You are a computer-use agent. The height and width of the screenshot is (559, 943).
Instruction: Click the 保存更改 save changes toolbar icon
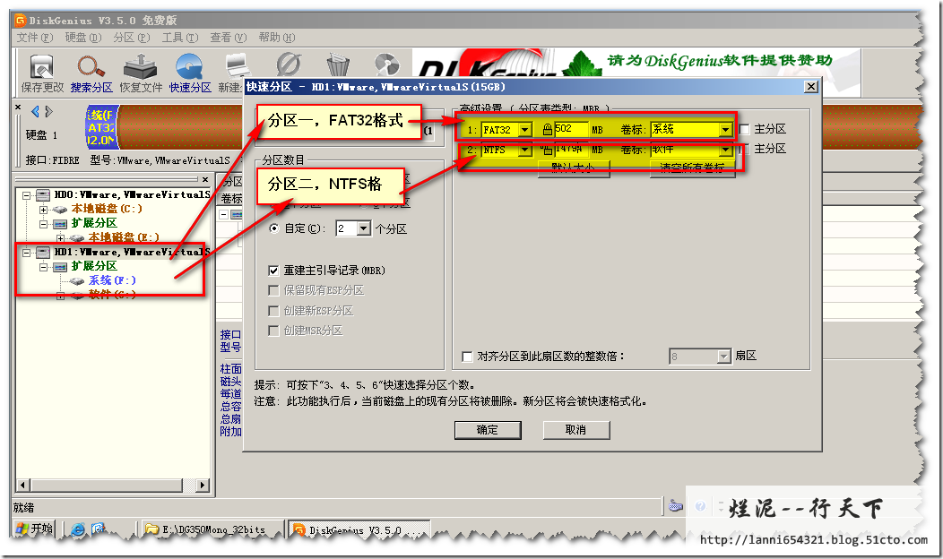pos(41,66)
